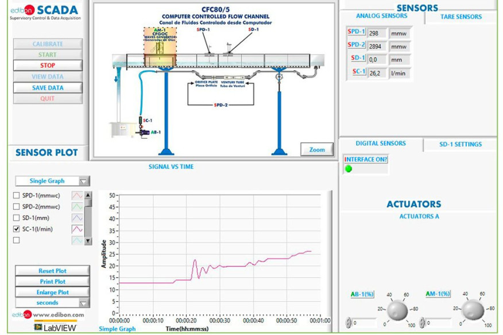Click the Print Plot button

click(52, 282)
